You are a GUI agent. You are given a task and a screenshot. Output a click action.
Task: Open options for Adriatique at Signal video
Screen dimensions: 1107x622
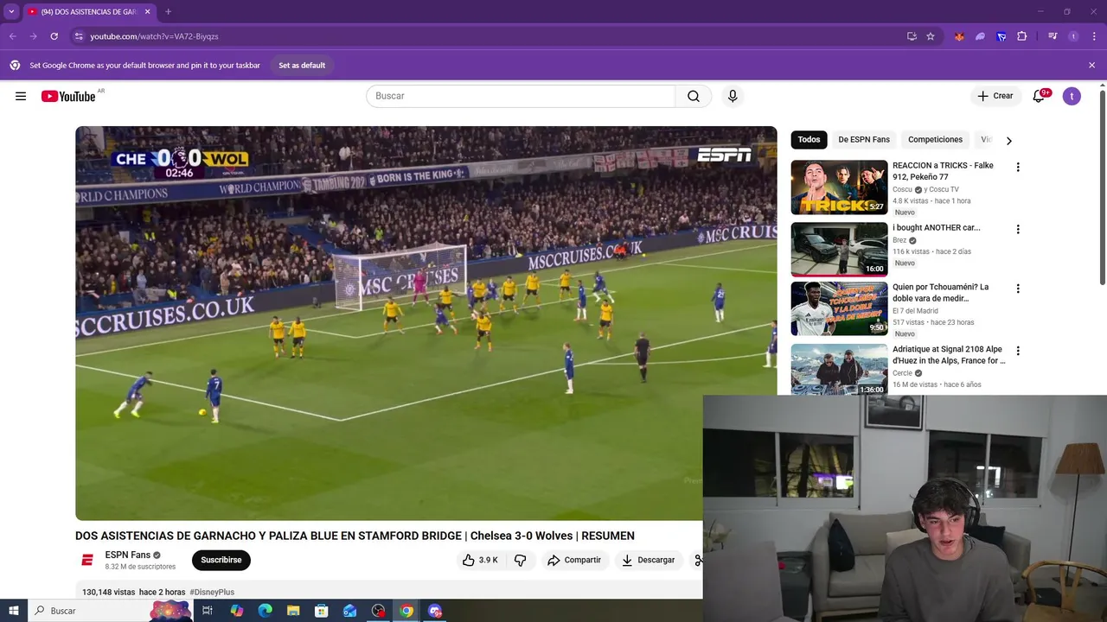[x=1018, y=351]
